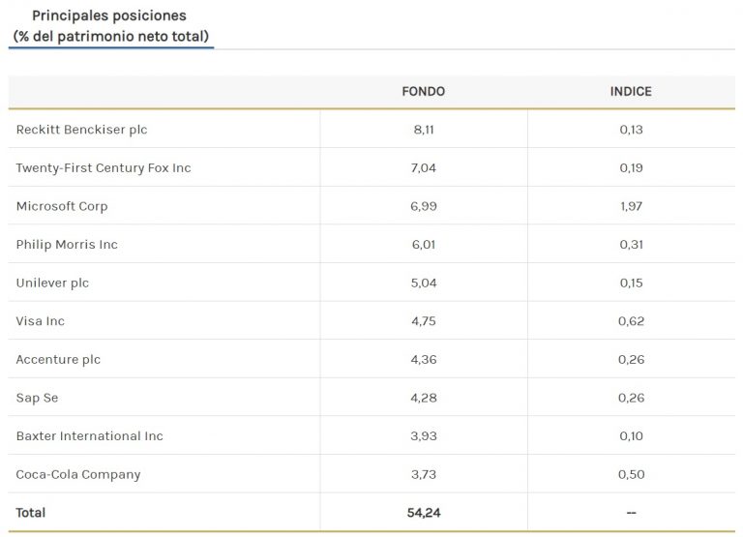Image resolution: width=743 pixels, height=537 pixels.
Task: Click the Total row label
Action: click(x=31, y=513)
